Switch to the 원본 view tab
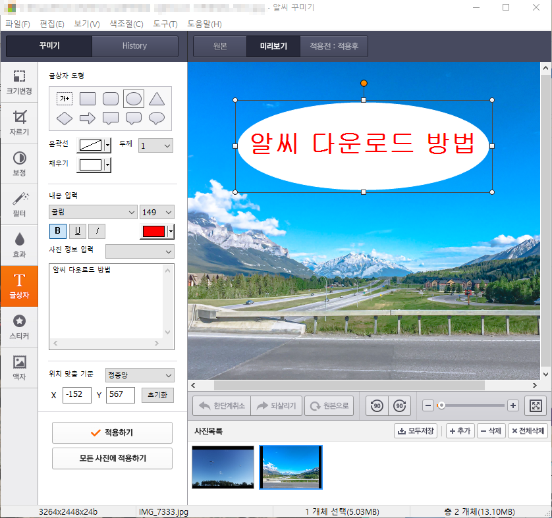The height and width of the screenshot is (518, 552). coord(220,46)
